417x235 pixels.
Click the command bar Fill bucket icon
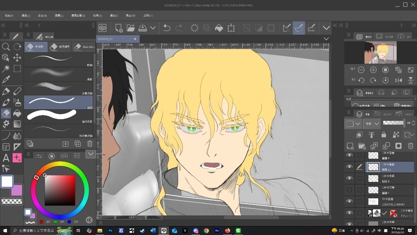point(219,28)
